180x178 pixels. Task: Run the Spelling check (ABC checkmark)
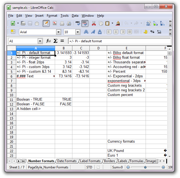[78, 23]
